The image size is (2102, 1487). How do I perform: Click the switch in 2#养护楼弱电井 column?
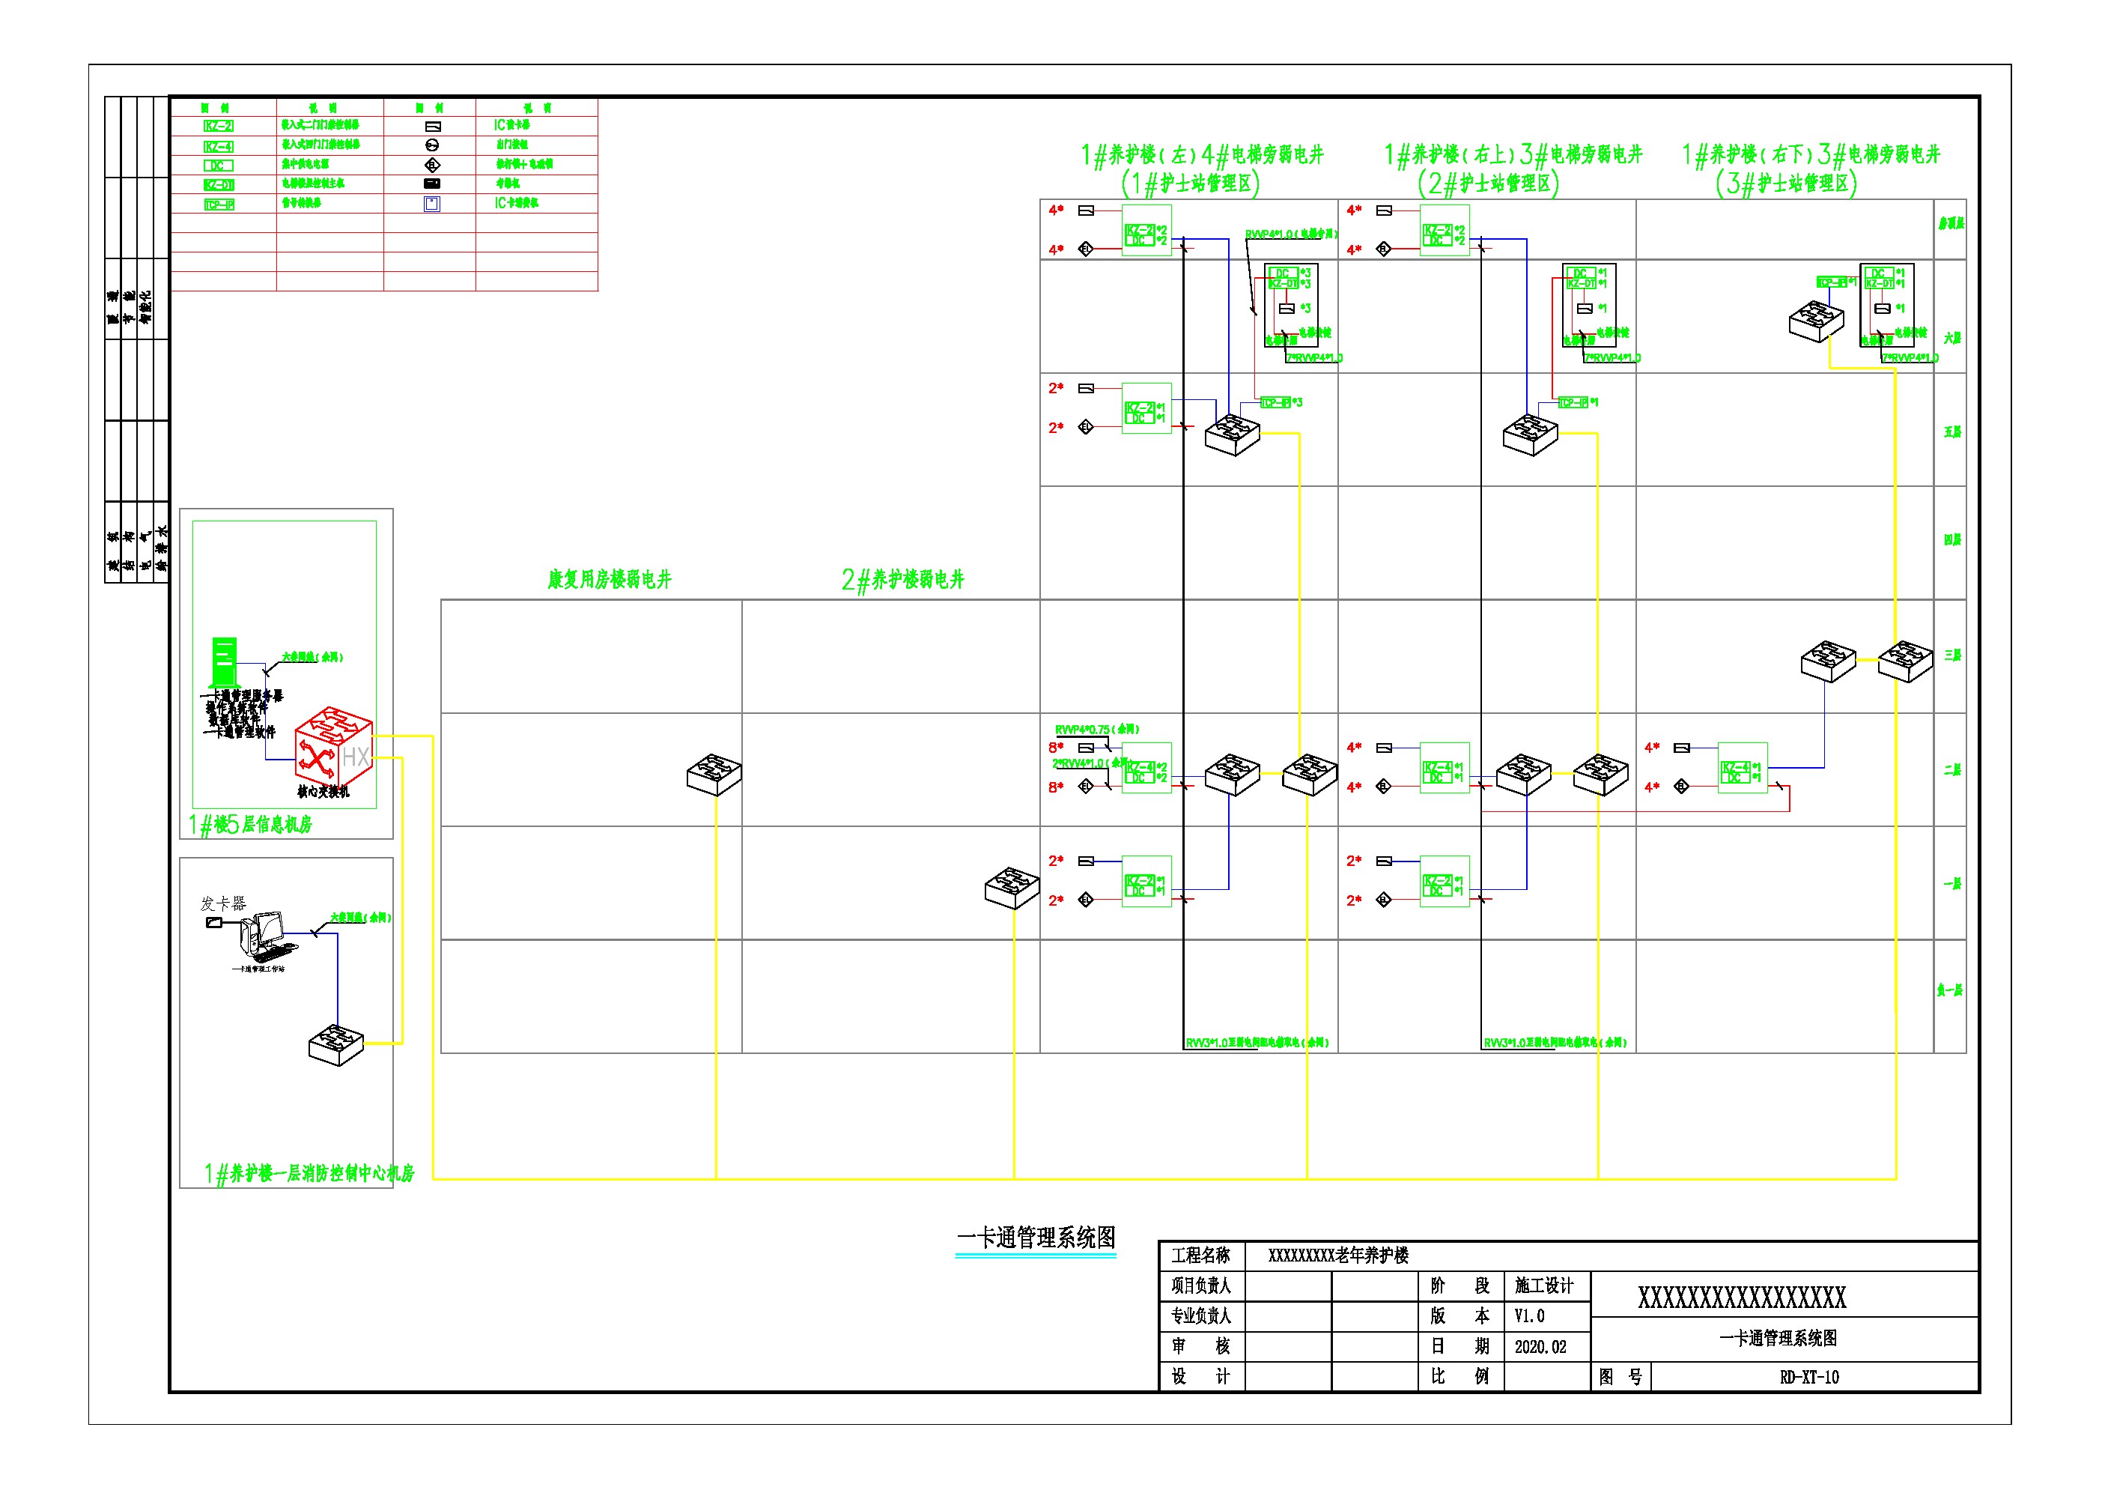(1012, 887)
